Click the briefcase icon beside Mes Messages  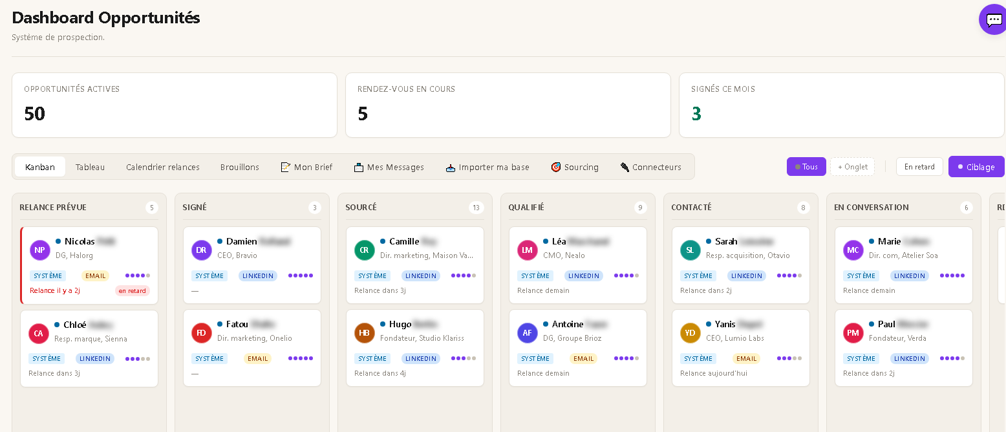pos(359,167)
